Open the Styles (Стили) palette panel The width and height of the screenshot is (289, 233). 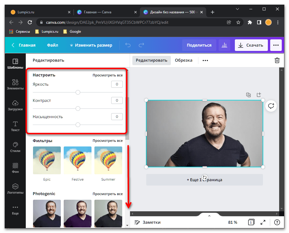coord(15,147)
